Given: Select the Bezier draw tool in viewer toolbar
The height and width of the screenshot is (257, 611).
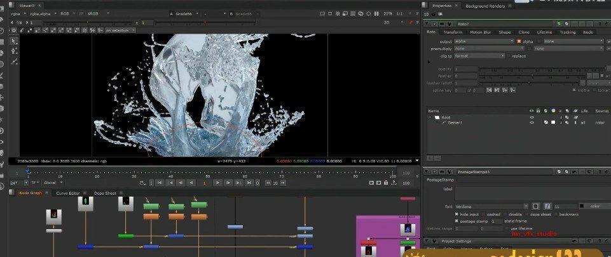Looking at the screenshot, I should click(x=14, y=61).
